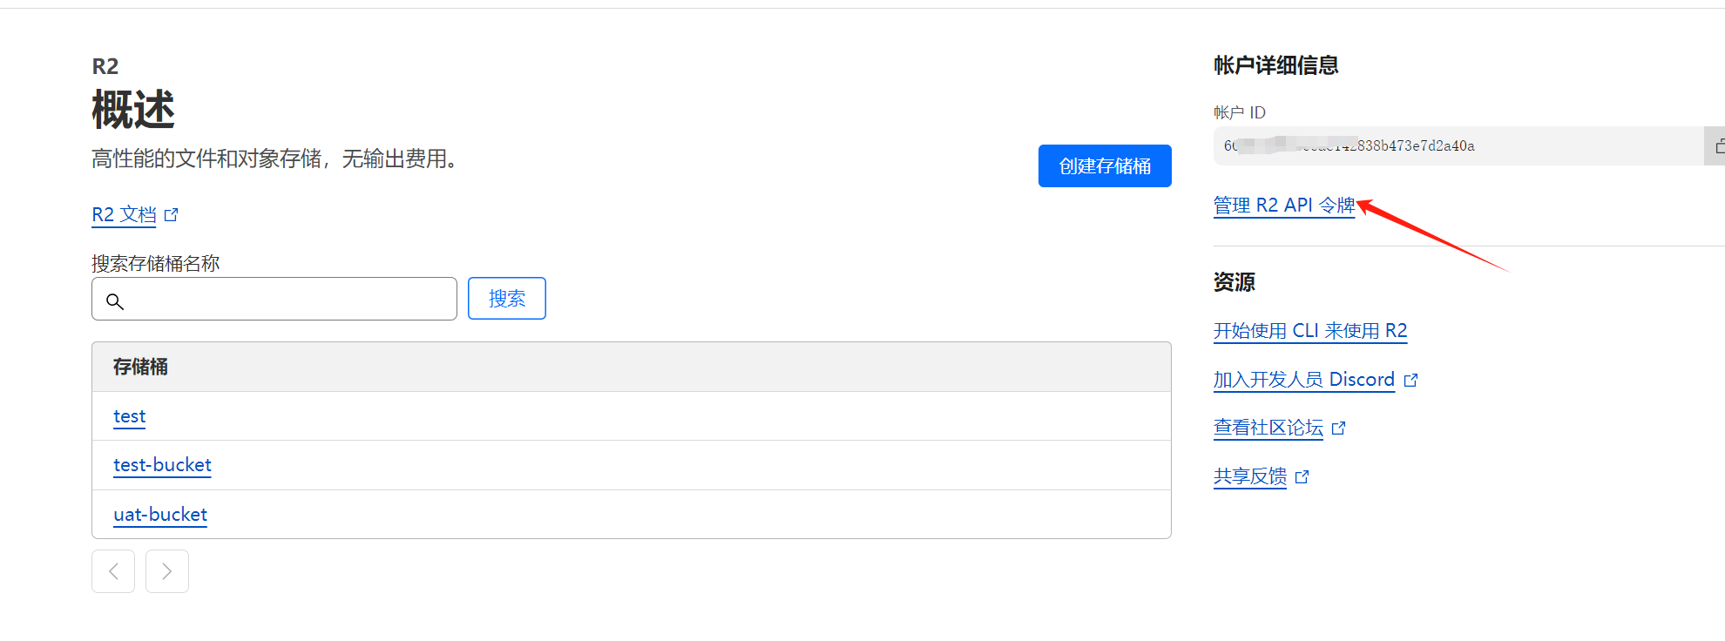Open the R2 文档 link
Viewport: 1725px width, 641px height.
124,214
